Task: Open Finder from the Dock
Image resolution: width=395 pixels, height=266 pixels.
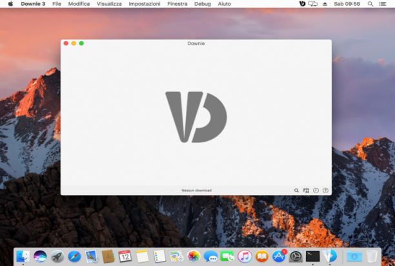Action: pos(23,256)
